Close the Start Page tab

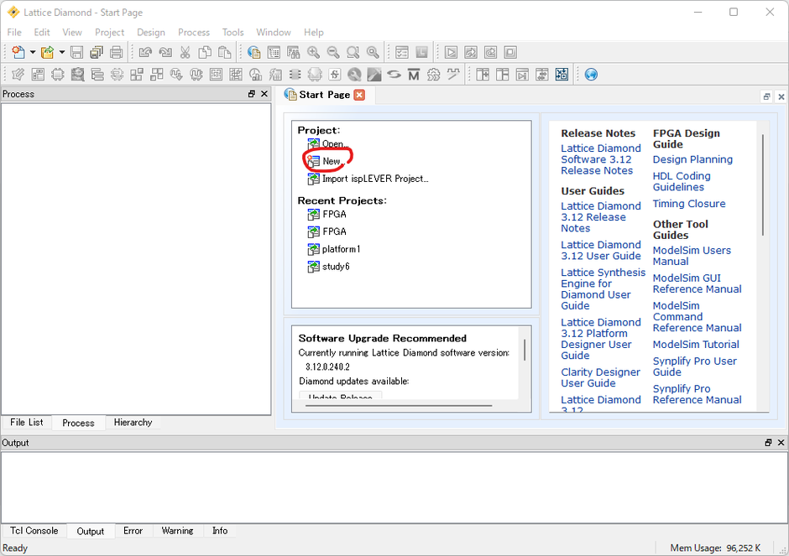[359, 95]
